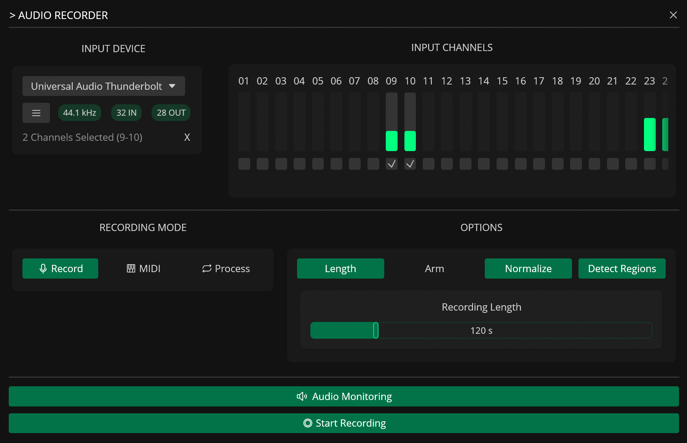687x443 pixels.
Task: Toggle Audio Monitoring
Action: [x=344, y=396]
